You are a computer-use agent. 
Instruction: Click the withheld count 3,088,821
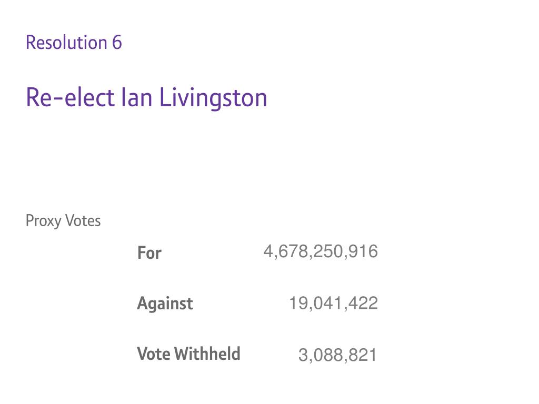point(338,355)
